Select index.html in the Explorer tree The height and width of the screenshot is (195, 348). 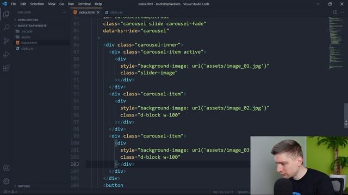pyautogui.click(x=29, y=43)
